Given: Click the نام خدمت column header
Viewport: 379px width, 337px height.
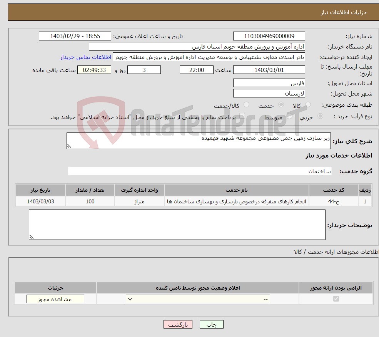Looking at the screenshot, I should pyautogui.click(x=236, y=190).
